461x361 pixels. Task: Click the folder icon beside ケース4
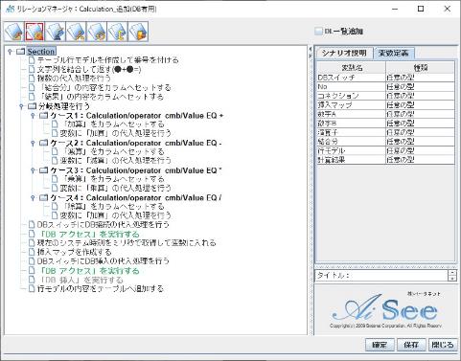tap(43, 197)
